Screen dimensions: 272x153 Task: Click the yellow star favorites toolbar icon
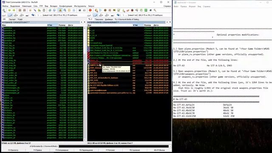(x=30, y=10)
